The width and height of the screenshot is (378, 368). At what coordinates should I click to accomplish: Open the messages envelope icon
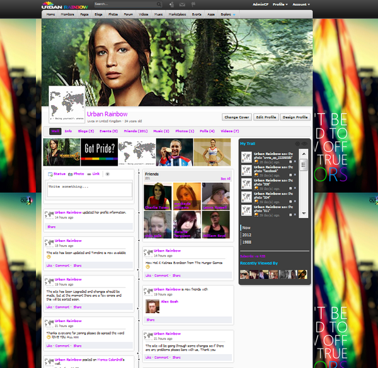pos(182,4)
